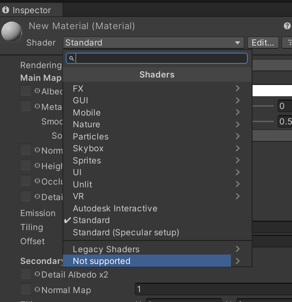
Task: Click the Albedo texture slot box
Action: tap(26, 91)
